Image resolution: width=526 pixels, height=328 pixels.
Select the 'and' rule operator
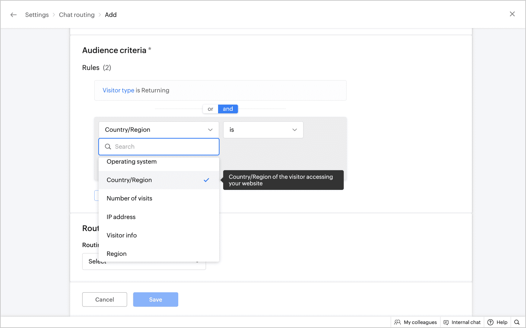click(228, 109)
